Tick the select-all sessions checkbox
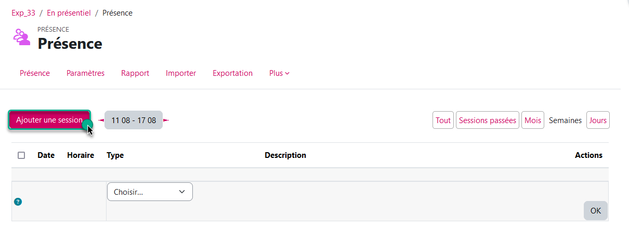This screenshot has width=629, height=241. click(21, 155)
